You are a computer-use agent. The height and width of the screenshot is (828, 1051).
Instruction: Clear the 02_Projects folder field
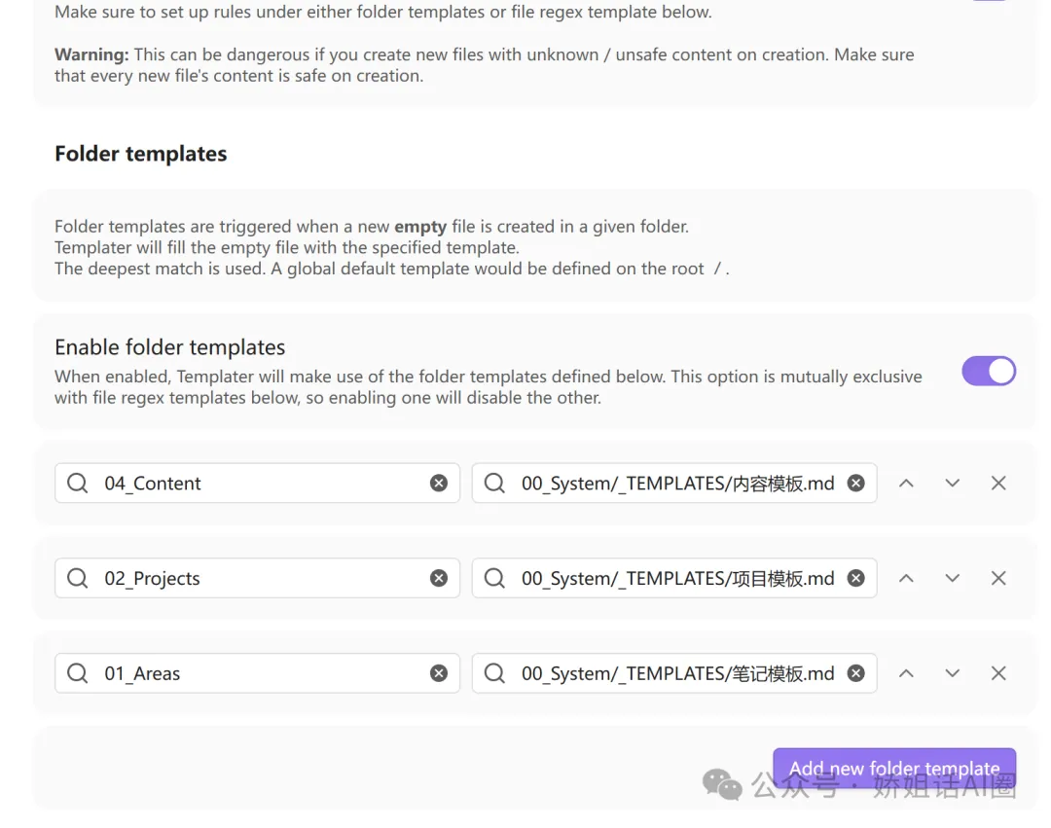point(439,578)
